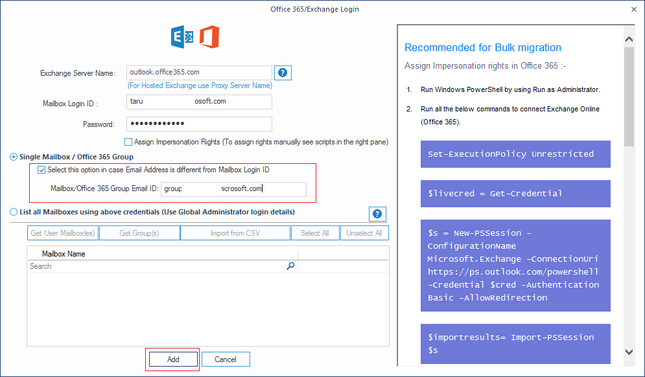Click the Office 365 logo icon
This screenshot has height=377, width=645.
click(209, 37)
